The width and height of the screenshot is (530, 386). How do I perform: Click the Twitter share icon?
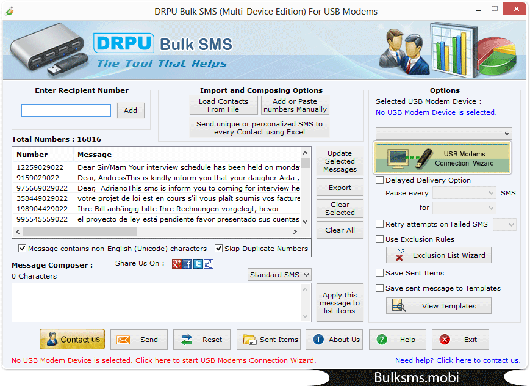(x=198, y=264)
